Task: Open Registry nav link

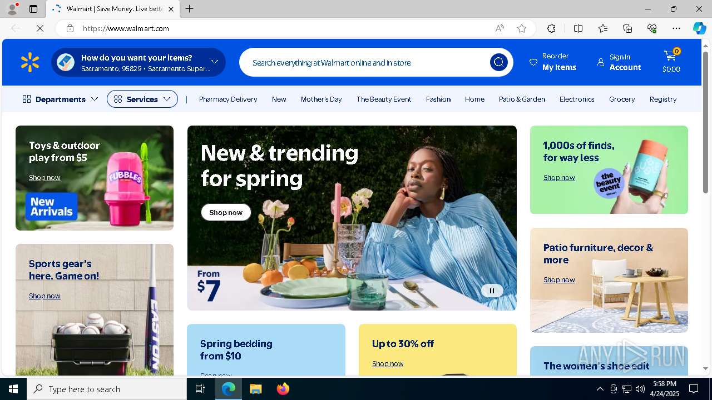Action: pyautogui.click(x=663, y=99)
